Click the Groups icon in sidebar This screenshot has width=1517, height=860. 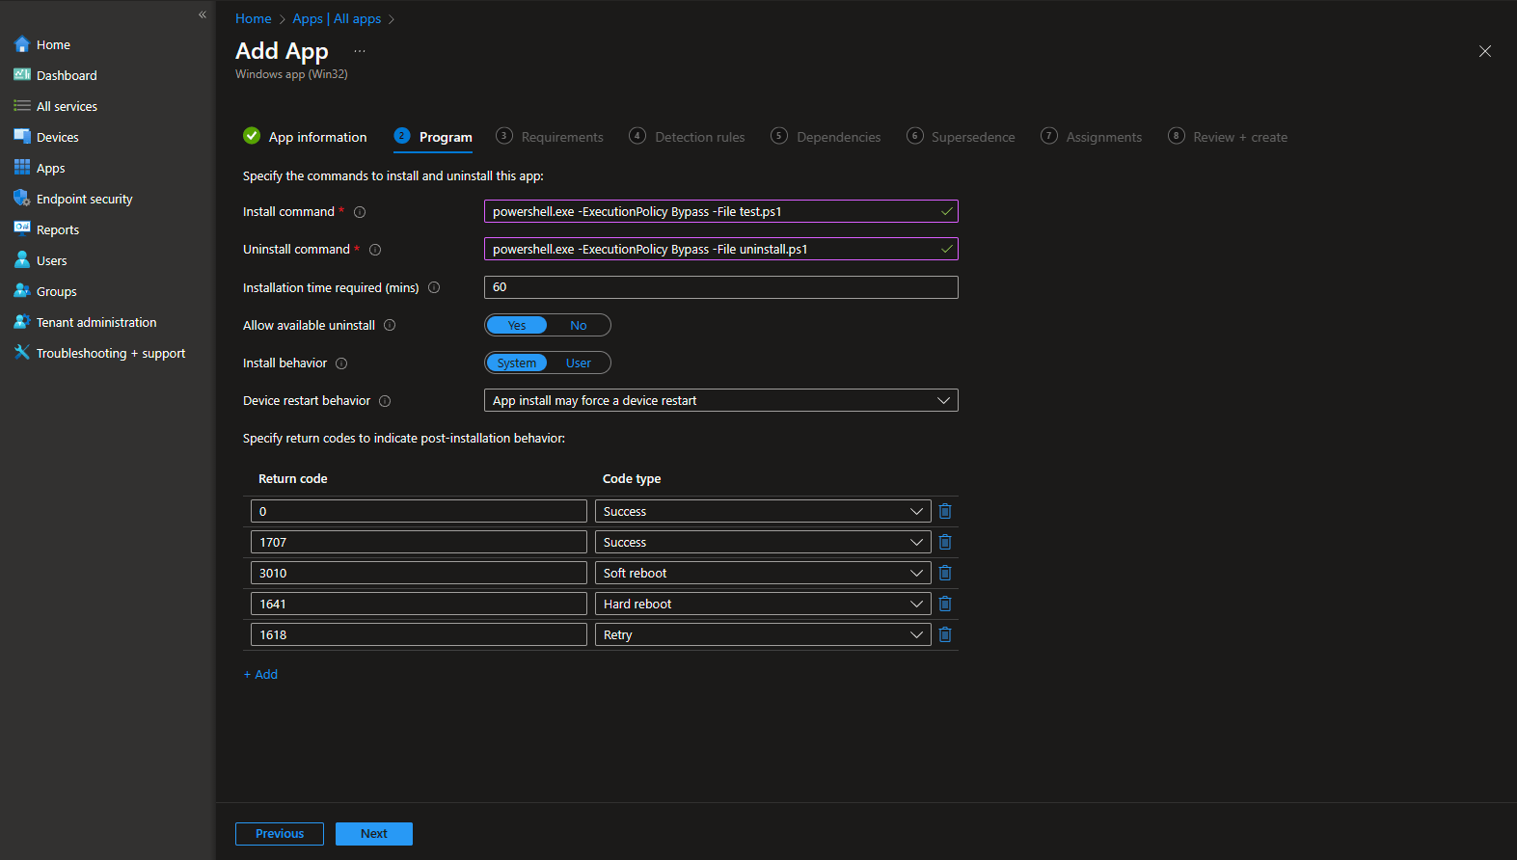click(22, 291)
